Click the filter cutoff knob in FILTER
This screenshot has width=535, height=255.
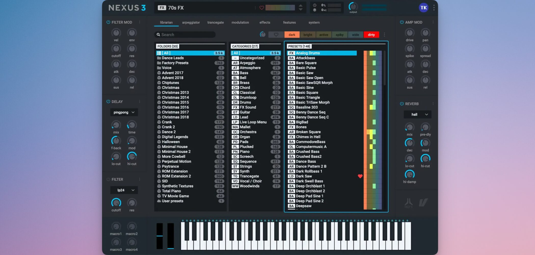[116, 203]
